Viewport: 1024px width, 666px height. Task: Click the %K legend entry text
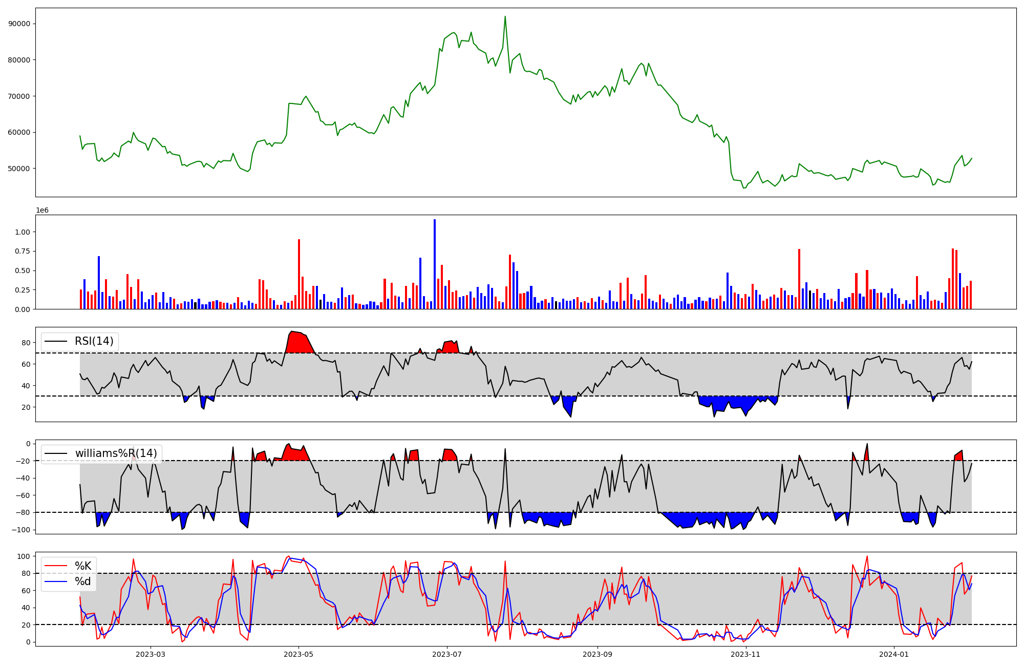(x=83, y=566)
